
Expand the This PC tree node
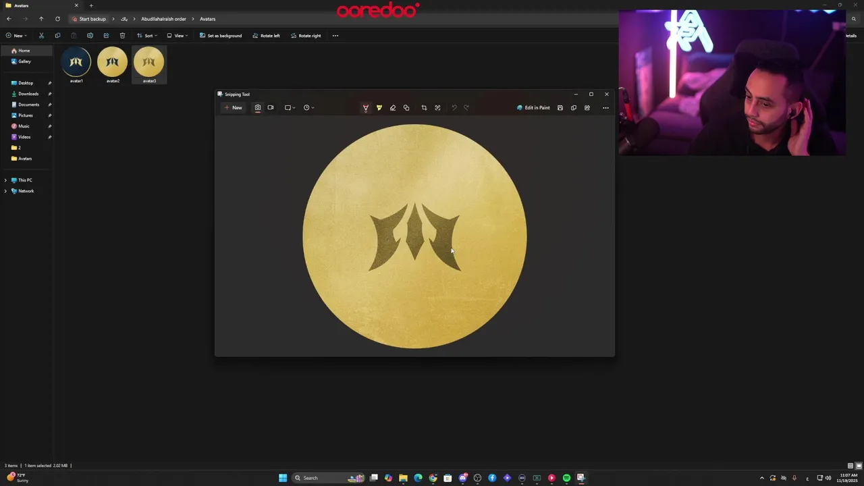click(5, 180)
